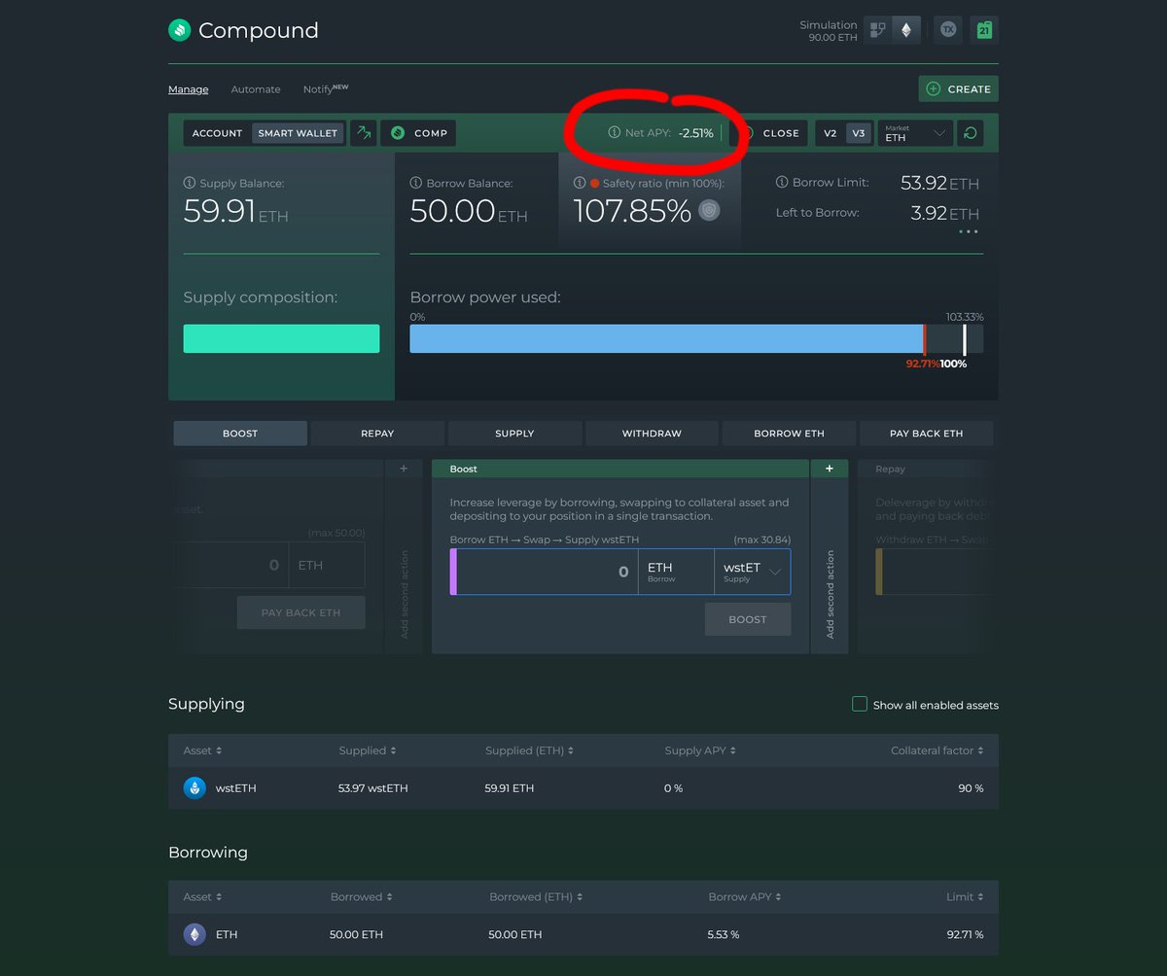Select the WITHDRAW action tab
The width and height of the screenshot is (1167, 976).
(652, 434)
